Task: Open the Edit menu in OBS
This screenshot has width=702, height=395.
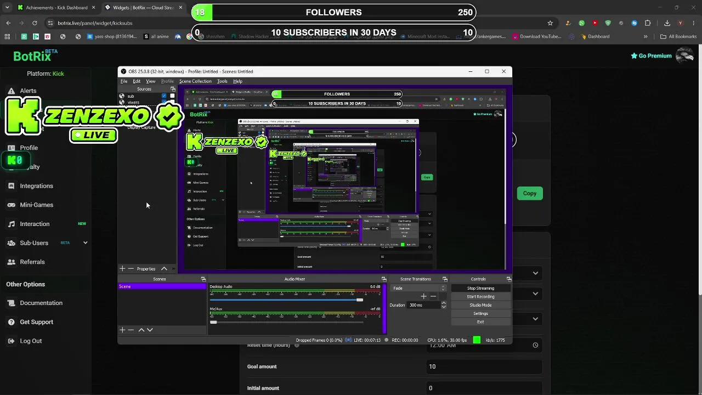Action: [137, 81]
